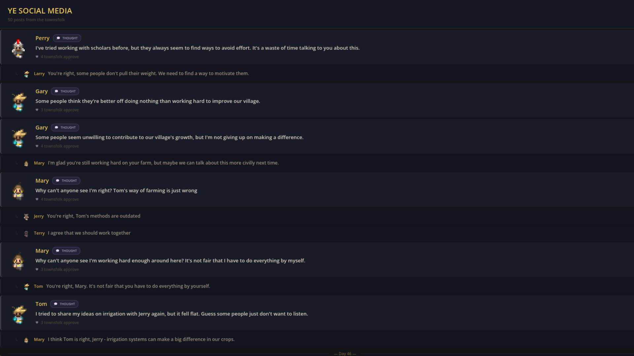
Task: Click the Thought badge next to Perry
Action: tap(67, 38)
